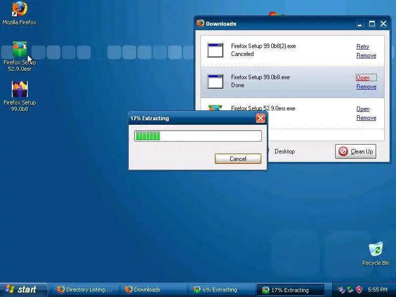The height and width of the screenshot is (297, 396).
Task: Open the Windows start menu
Action: tap(23, 290)
